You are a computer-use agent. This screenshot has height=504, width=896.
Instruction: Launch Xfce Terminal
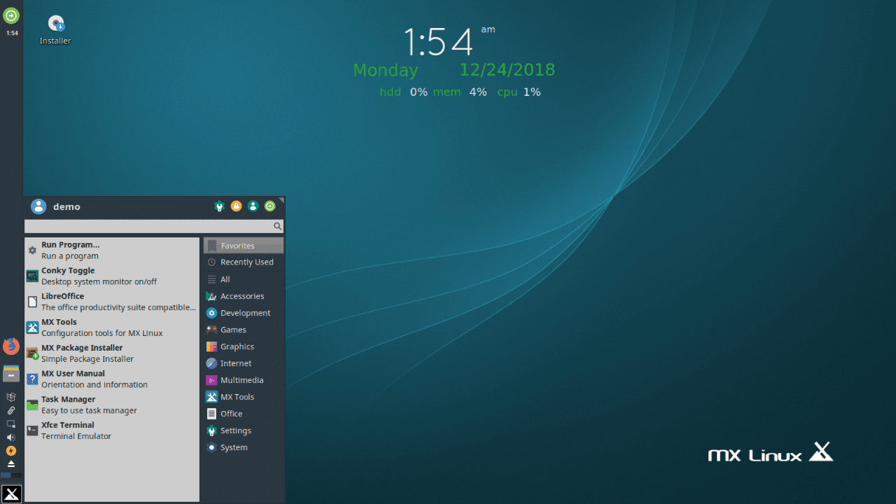[112, 430]
